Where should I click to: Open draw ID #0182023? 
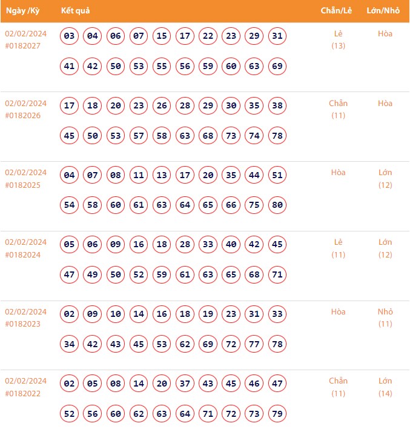click(x=22, y=324)
